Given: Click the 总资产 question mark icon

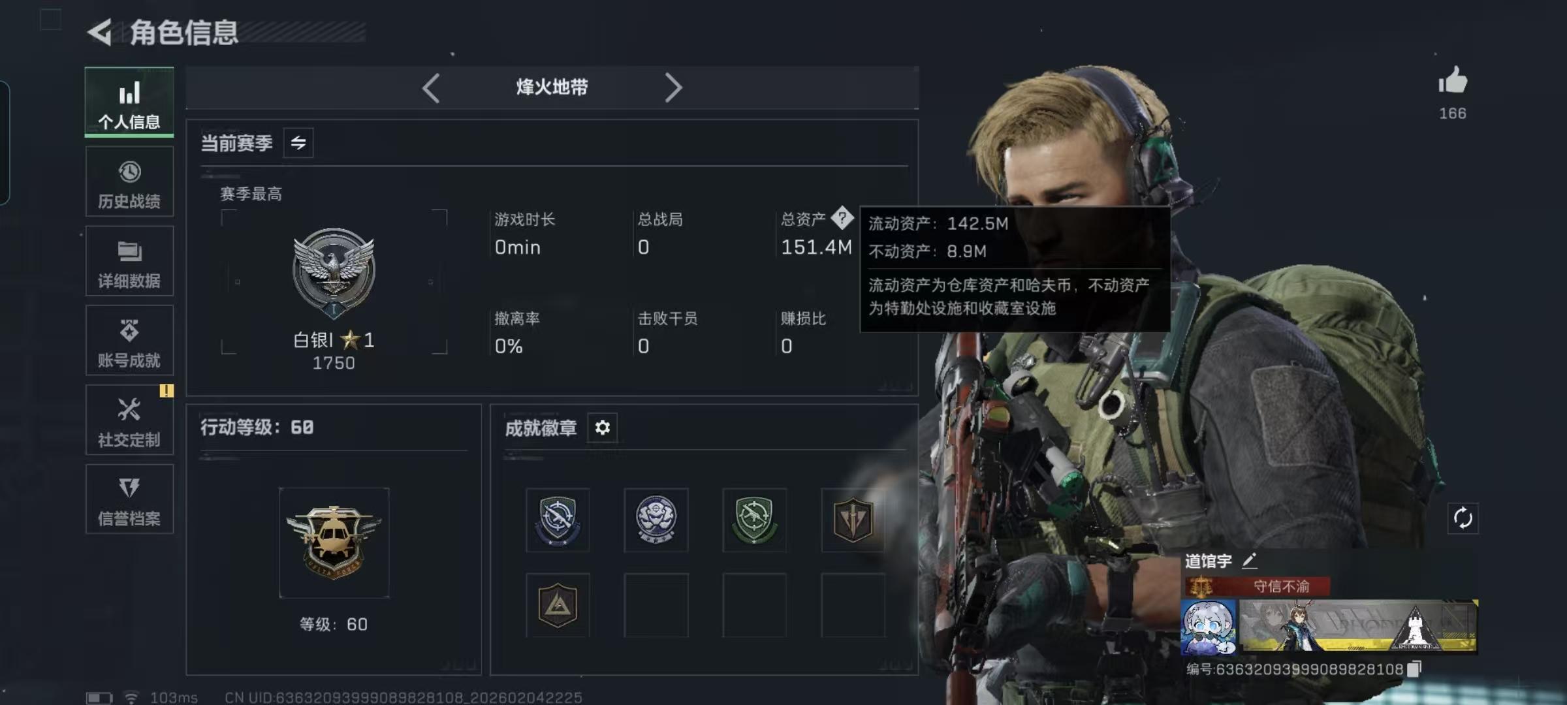Looking at the screenshot, I should coord(842,218).
